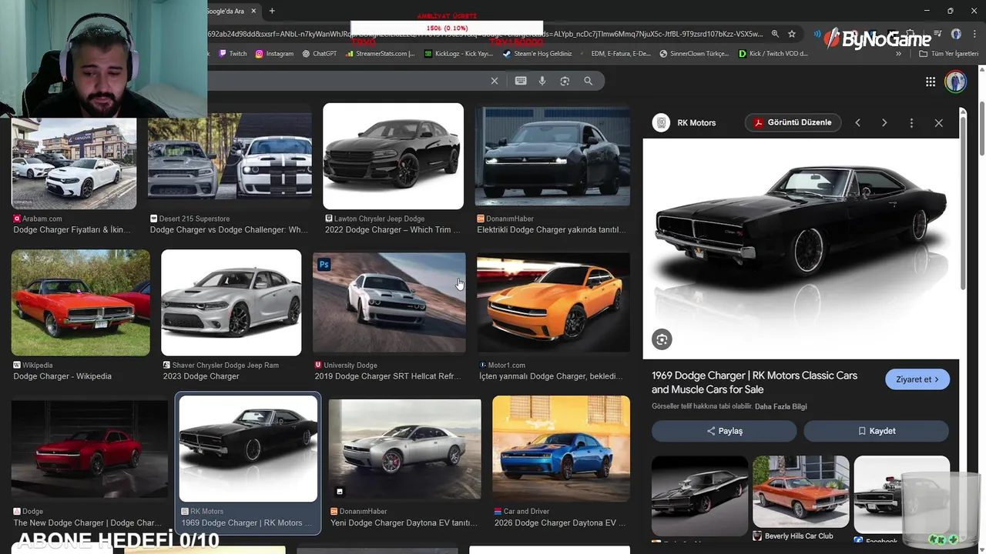Click the RK Motors source logo
The width and height of the screenshot is (986, 554).
661,122
